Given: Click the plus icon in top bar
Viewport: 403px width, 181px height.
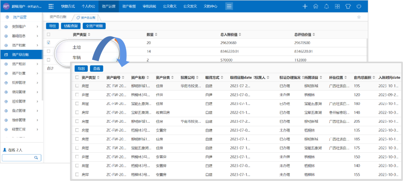Looking at the screenshot, I should (x=305, y=6).
